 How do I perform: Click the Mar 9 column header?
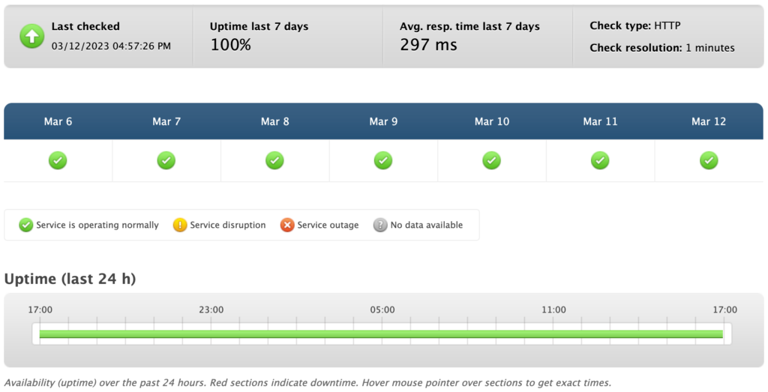tap(383, 121)
